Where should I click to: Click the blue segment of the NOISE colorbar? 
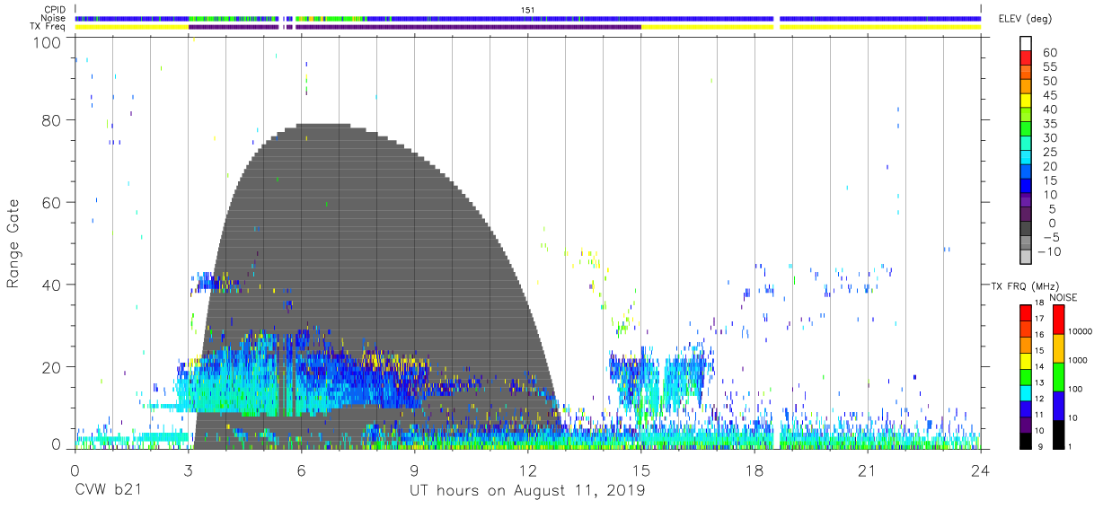(x=1058, y=406)
